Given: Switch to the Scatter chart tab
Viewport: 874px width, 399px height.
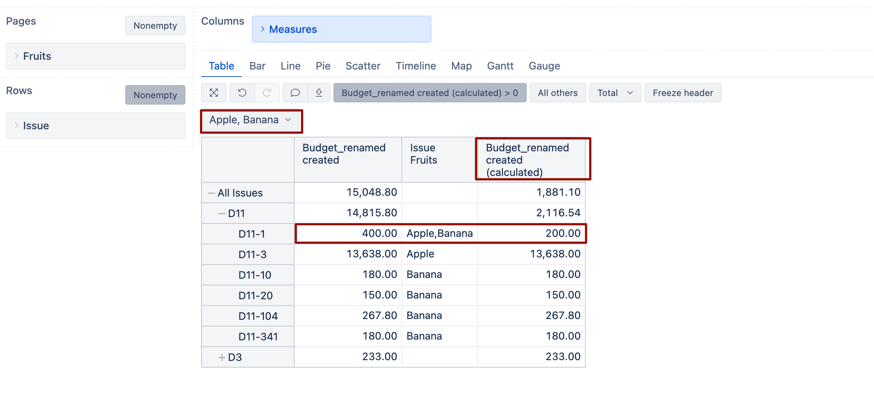Looking at the screenshot, I should pos(363,66).
